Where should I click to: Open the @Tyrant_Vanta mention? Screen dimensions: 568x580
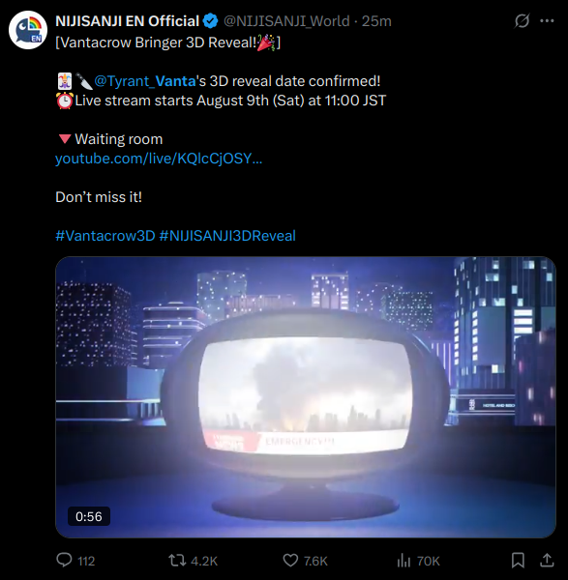[145, 81]
